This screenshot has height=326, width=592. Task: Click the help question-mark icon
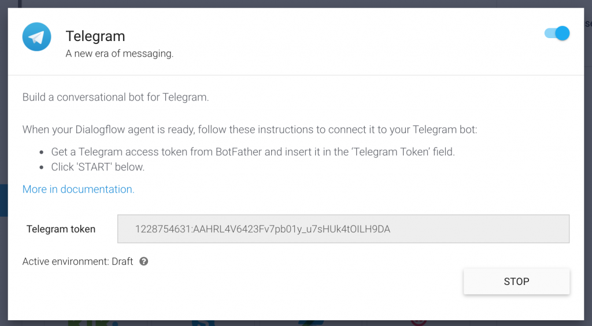tap(144, 261)
